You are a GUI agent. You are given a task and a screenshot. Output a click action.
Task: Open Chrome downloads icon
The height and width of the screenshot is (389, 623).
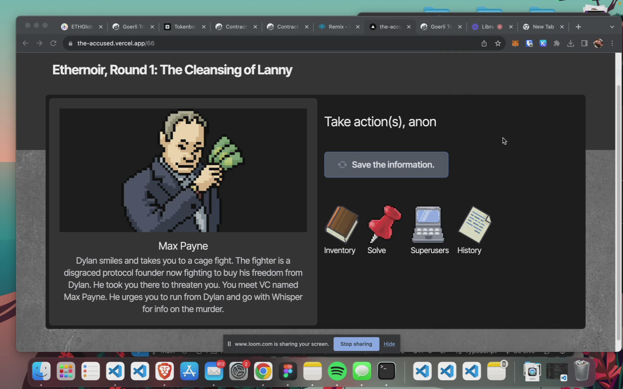pyautogui.click(x=571, y=43)
